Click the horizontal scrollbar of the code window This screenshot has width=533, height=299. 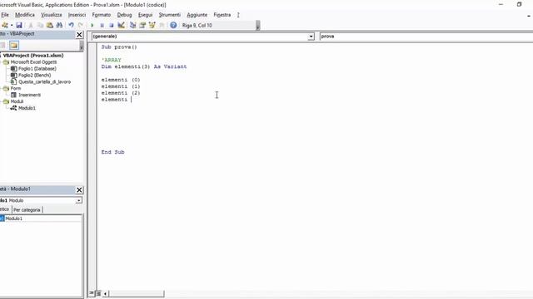pyautogui.click(x=136, y=293)
